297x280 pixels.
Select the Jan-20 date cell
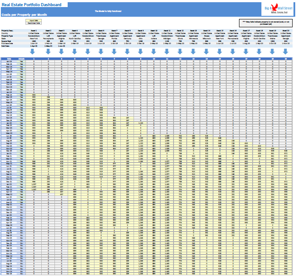(x=9, y=123)
